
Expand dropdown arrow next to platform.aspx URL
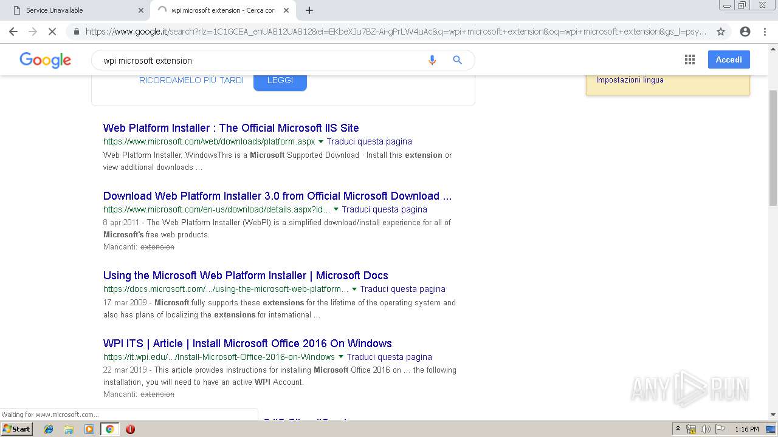coord(321,141)
